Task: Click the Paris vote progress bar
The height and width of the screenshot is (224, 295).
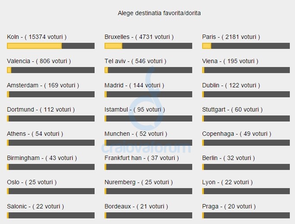Action: pyautogui.click(x=246, y=46)
